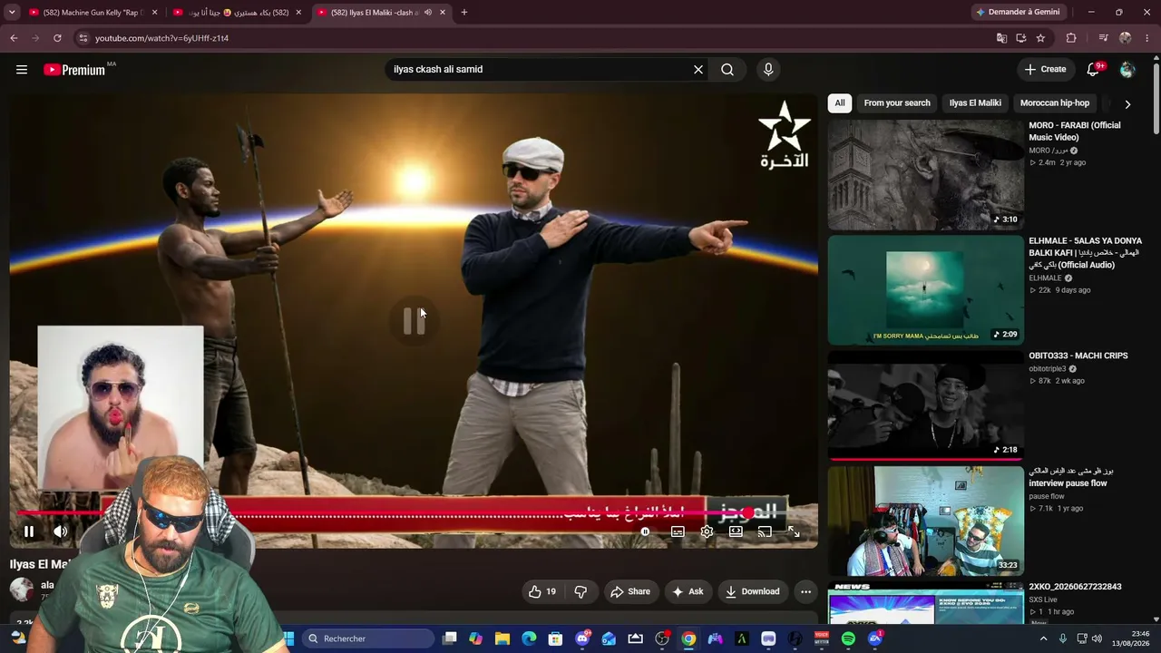Open the YouTube guide hamburger menu
The height and width of the screenshot is (653, 1161).
click(22, 70)
